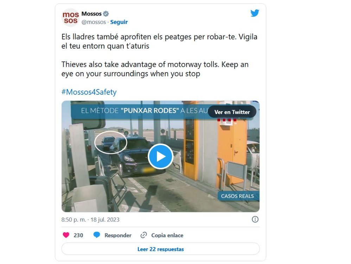Click the copy link chain icon
This screenshot has width=351, height=264.
[x=143, y=235]
